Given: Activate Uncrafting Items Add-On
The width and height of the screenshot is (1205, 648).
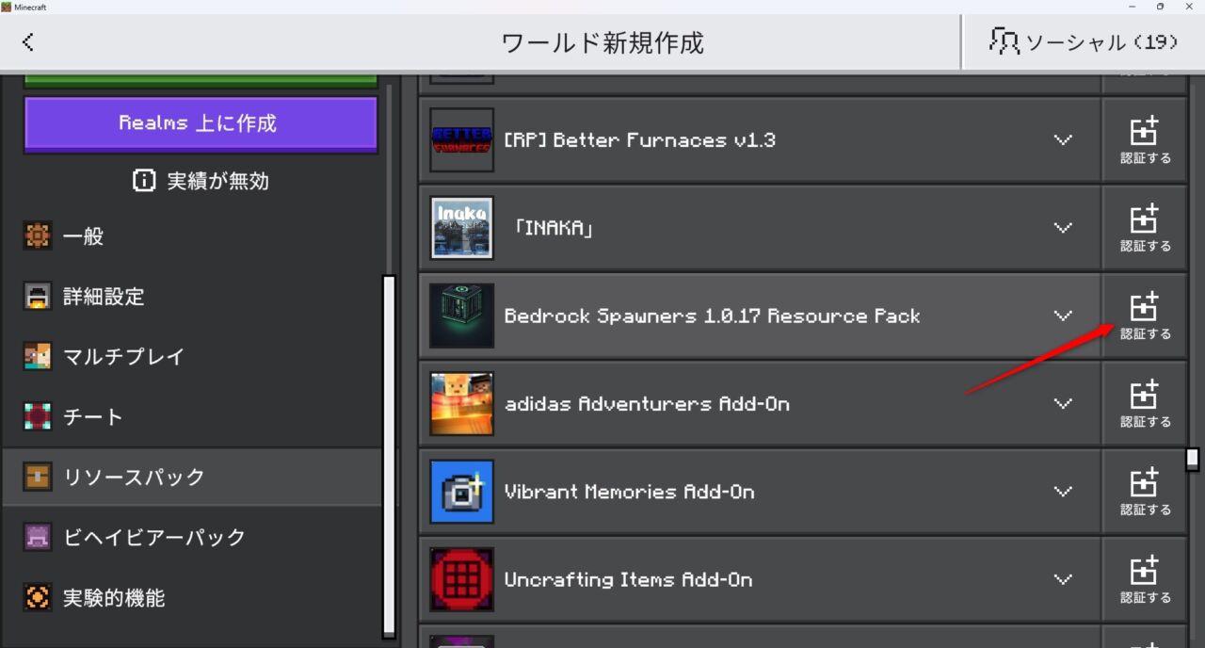Looking at the screenshot, I should pyautogui.click(x=1145, y=579).
